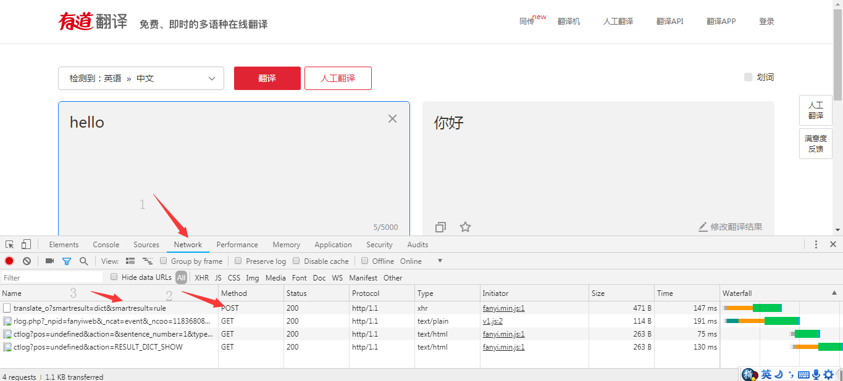Clear the hello input with X icon
Screen dimensions: 843x381
point(392,118)
